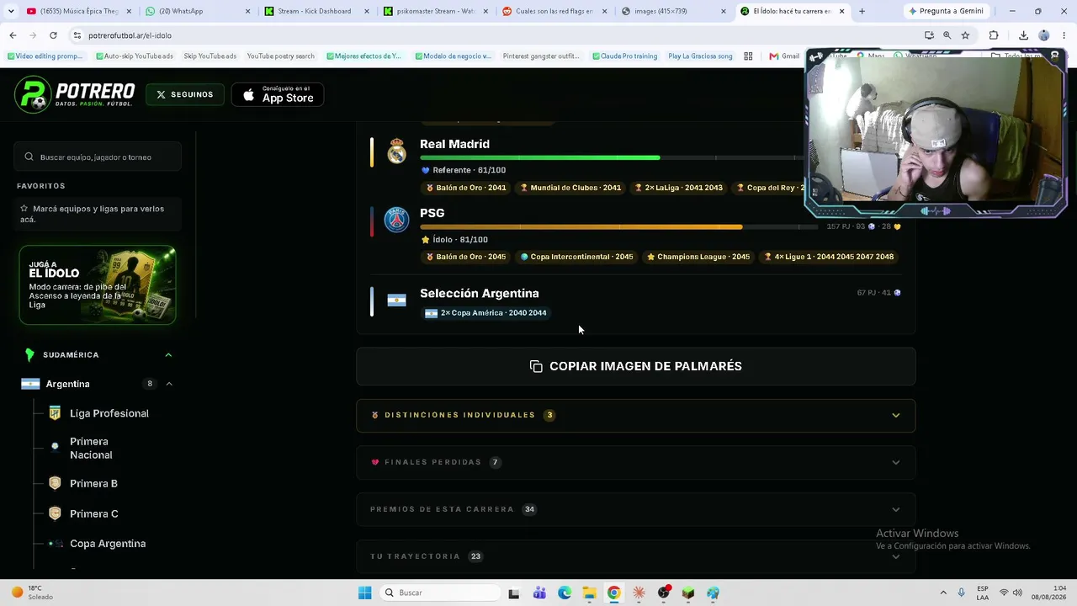Click the PSG club crest
Viewport: 1077px width, 606px height.
pyautogui.click(x=396, y=220)
